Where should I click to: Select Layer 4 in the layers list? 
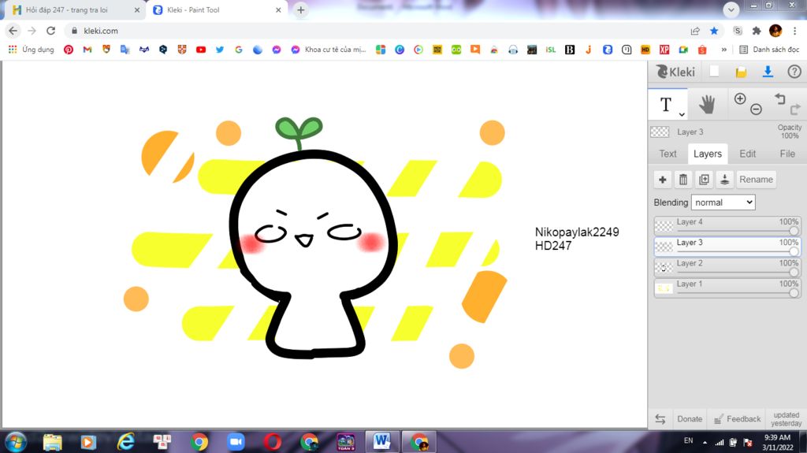(x=727, y=225)
